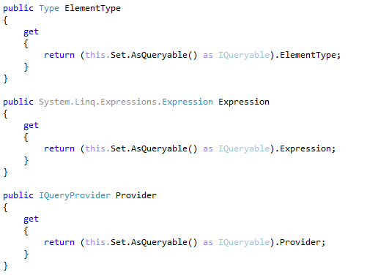
Task: Click the as keyword in Expression getter
Action: 208,148
